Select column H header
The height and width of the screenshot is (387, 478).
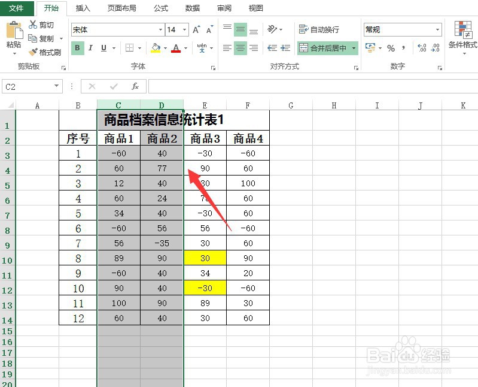tap(334, 105)
